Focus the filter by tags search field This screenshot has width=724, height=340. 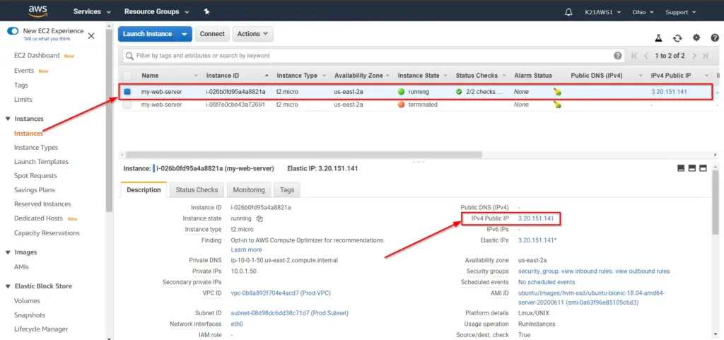(x=374, y=56)
